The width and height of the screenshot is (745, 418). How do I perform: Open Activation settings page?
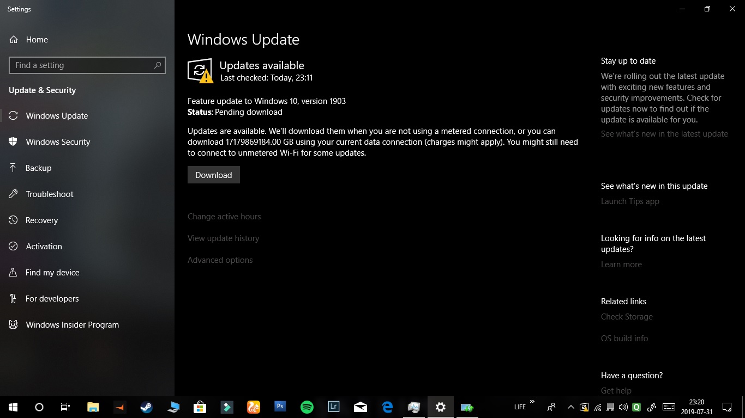[87, 247]
